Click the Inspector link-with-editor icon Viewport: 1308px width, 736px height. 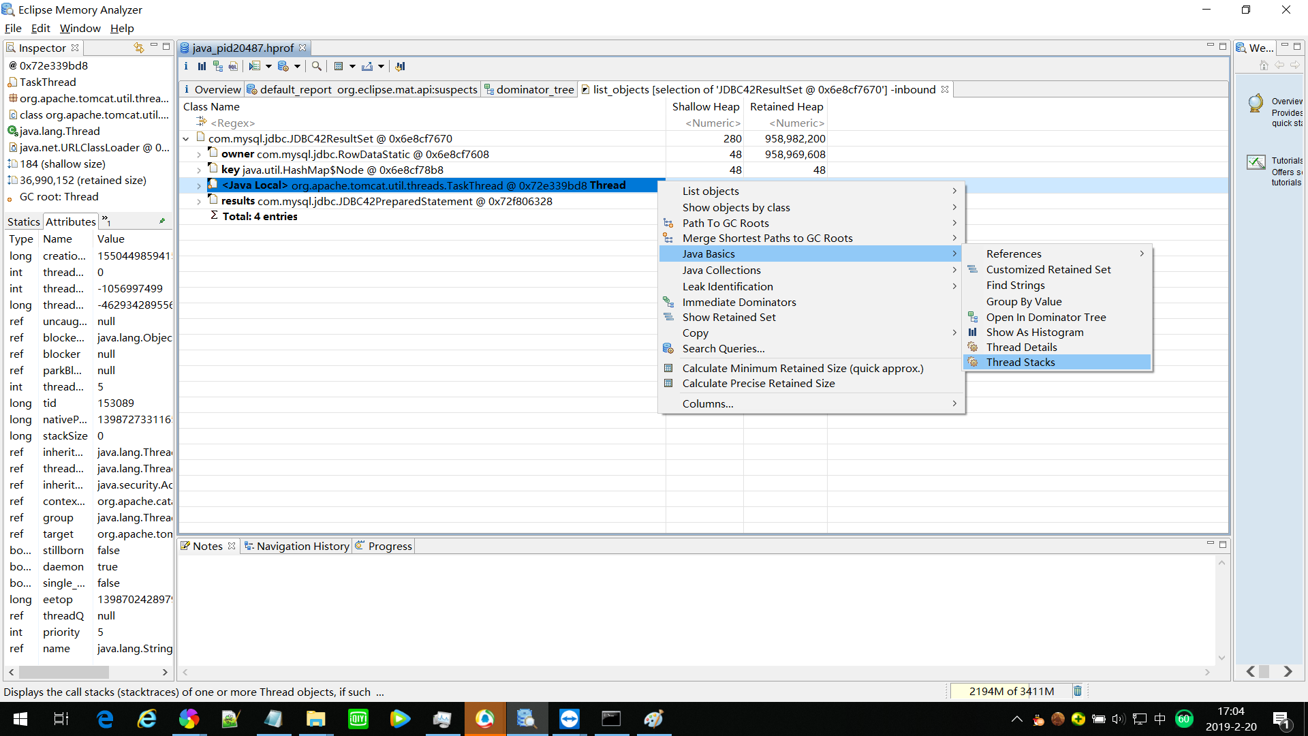[x=139, y=48]
